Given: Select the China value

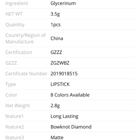Looking at the screenshot, I should coord(57,38).
